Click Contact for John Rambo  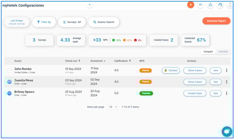[x=171, y=71]
